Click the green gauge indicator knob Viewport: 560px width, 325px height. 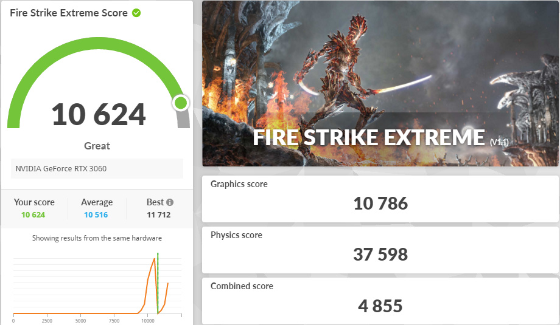point(181,103)
